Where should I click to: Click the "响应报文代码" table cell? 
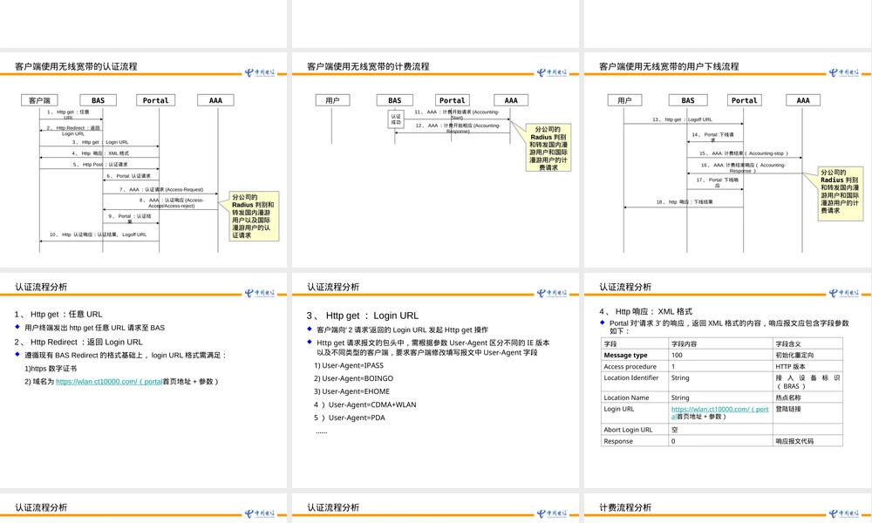pyautogui.click(x=807, y=441)
